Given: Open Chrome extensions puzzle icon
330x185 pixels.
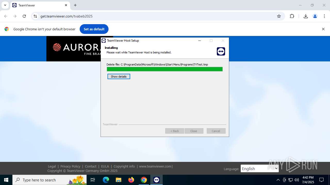Looking at the screenshot, I should (292, 16).
